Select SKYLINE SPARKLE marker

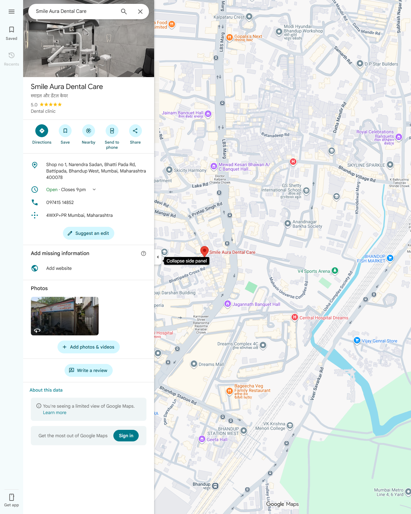(x=390, y=165)
